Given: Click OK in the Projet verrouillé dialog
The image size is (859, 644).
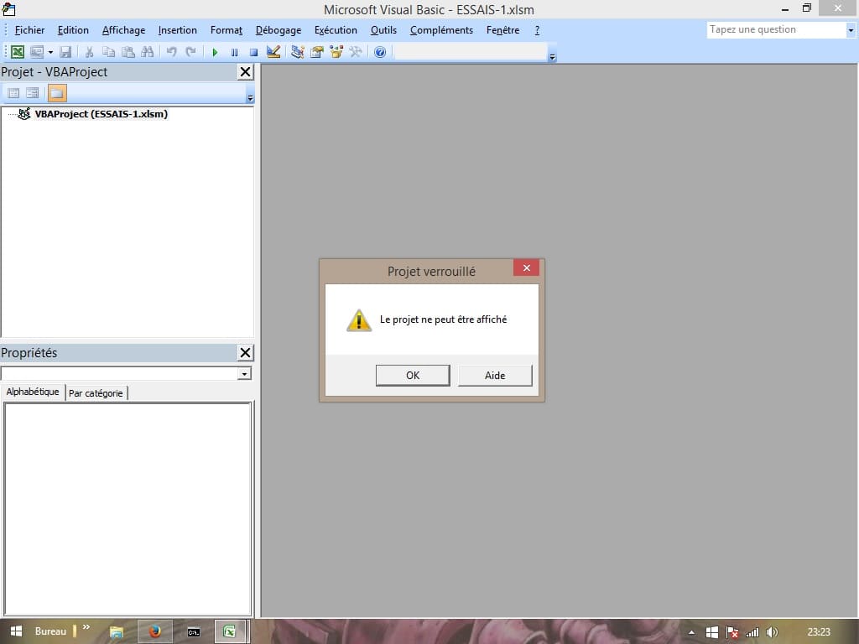Looking at the screenshot, I should point(413,376).
